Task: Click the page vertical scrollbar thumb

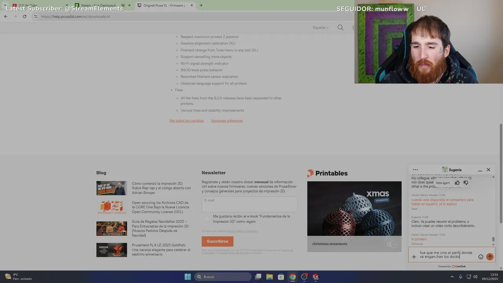Action: (501, 173)
